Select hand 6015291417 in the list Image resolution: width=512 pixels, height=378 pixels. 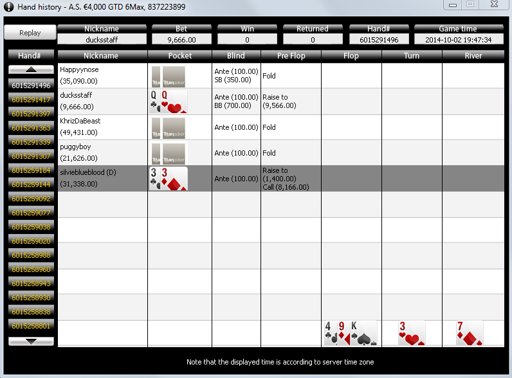coord(31,100)
